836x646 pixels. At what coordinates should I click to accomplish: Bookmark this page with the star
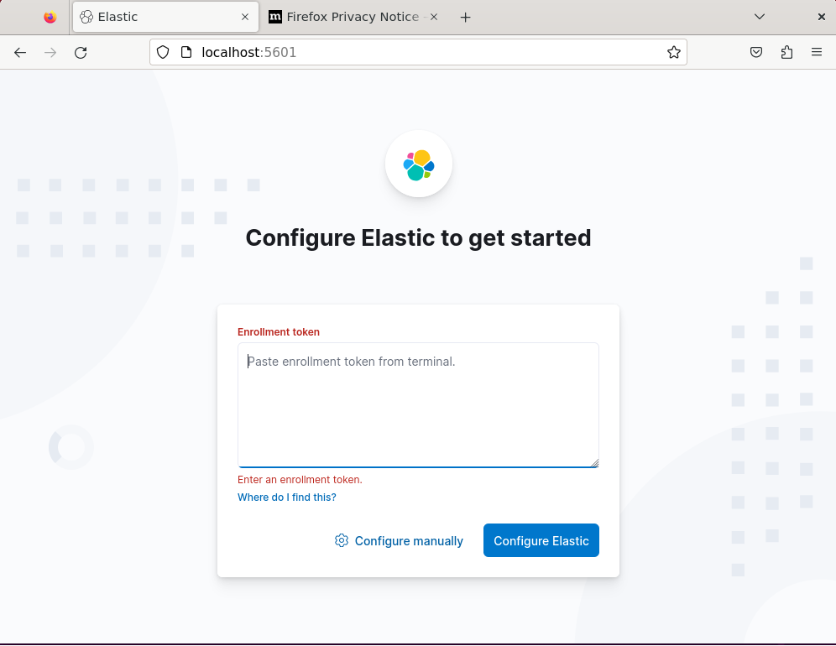pos(673,52)
